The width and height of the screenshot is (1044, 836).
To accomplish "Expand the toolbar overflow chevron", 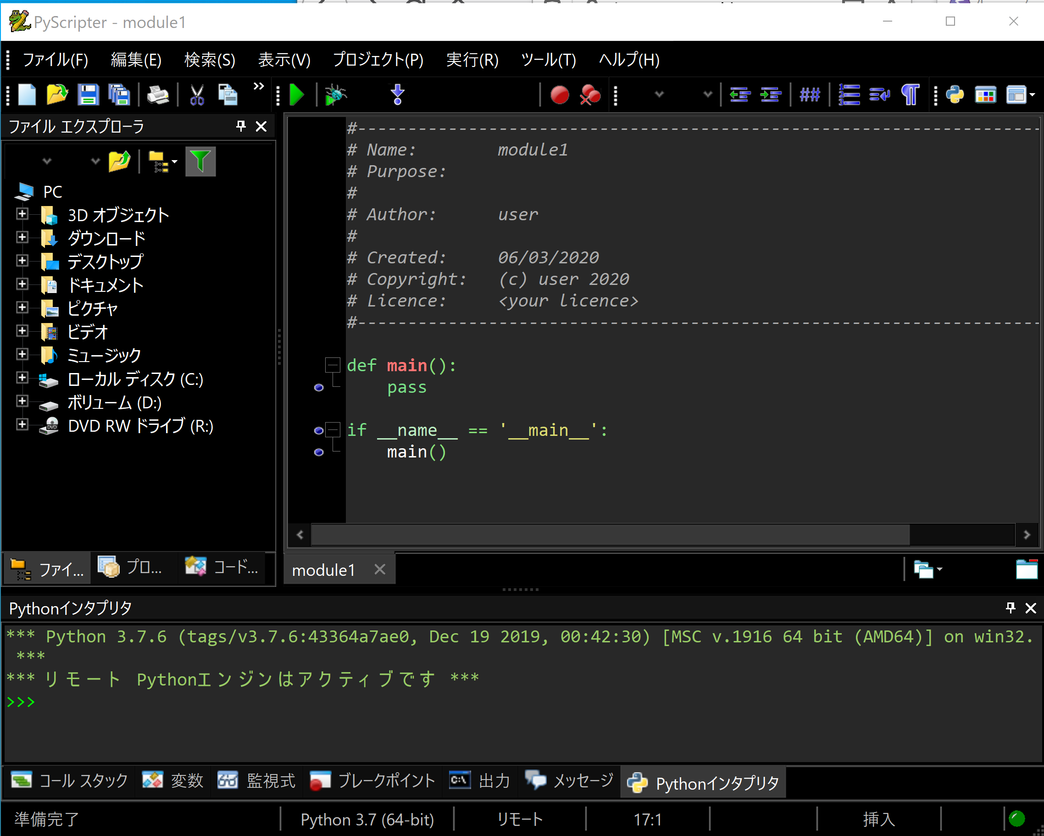I will (x=259, y=87).
